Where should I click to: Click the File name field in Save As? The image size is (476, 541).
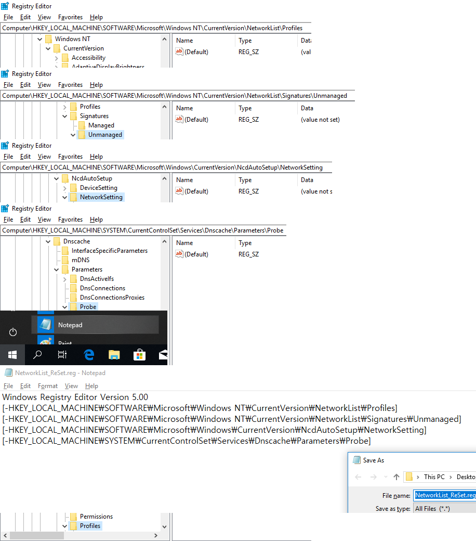444,496
